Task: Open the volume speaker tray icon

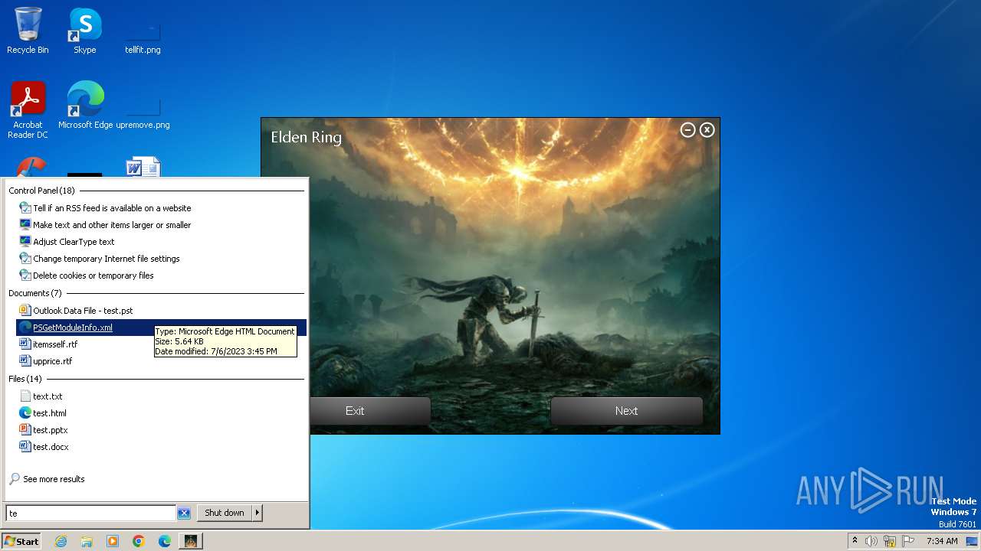Action: tap(871, 541)
